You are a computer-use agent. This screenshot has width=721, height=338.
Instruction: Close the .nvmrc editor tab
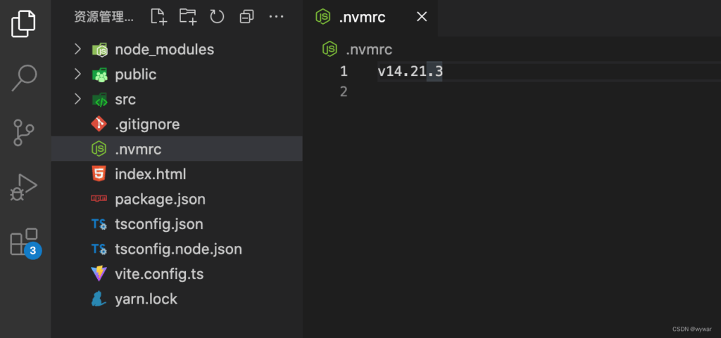[x=421, y=18]
